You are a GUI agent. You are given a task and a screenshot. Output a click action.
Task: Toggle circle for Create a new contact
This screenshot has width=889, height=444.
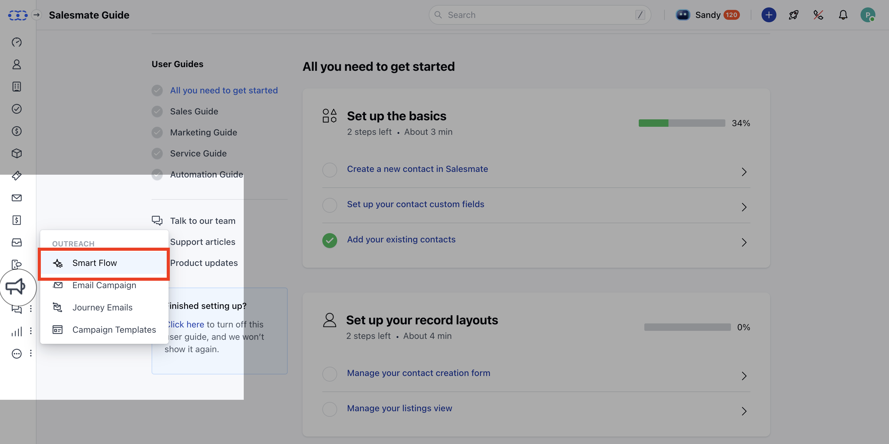tap(329, 170)
